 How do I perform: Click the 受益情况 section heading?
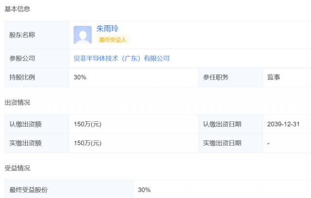tap(17, 168)
